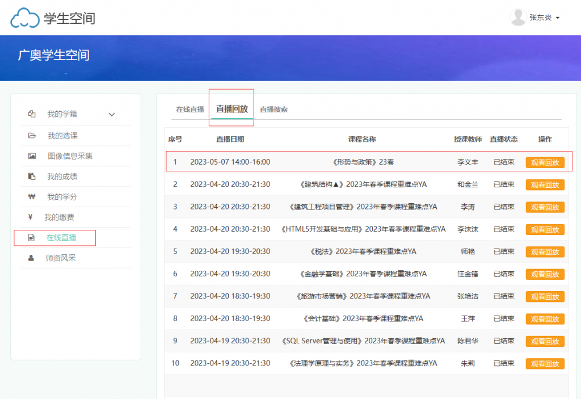Screen dimensions: 581x399
Task: Click the 广奥学生空间 banner title
Action: (x=54, y=55)
